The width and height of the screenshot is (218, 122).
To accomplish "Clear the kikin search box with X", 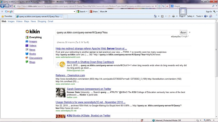I will [x=190, y=32].
